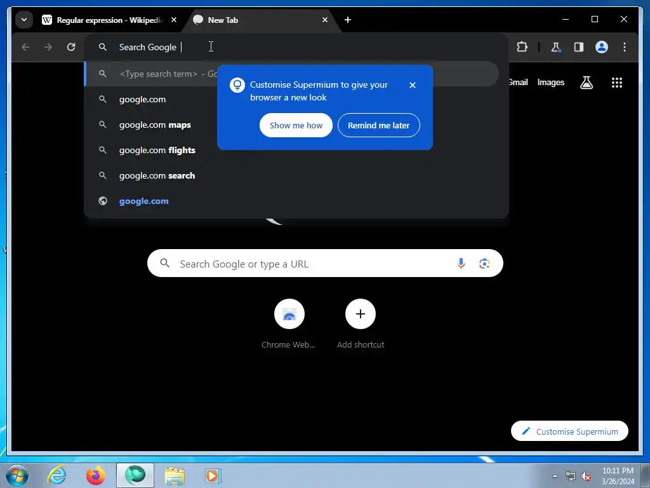Open the Gmail link
Screen dimensions: 650x488
pyautogui.click(x=518, y=82)
